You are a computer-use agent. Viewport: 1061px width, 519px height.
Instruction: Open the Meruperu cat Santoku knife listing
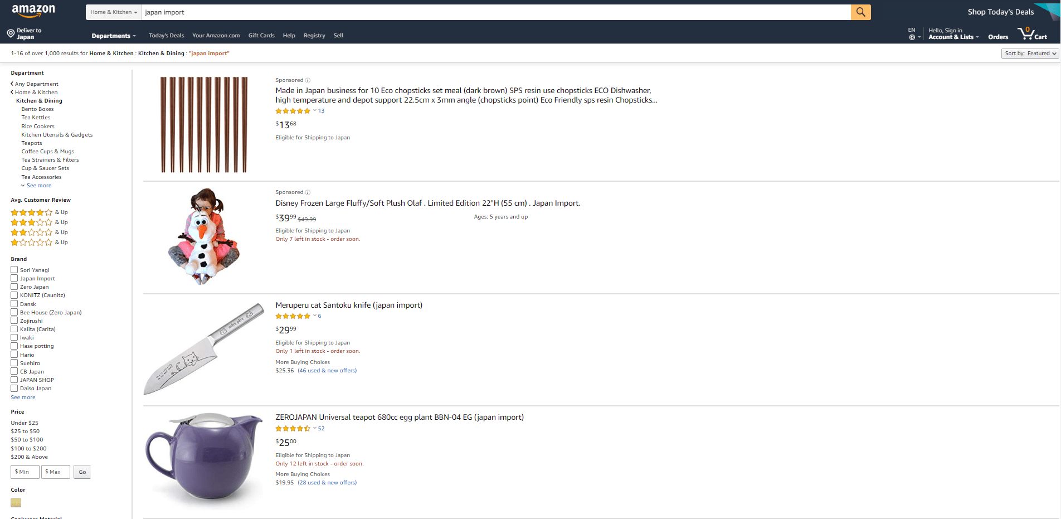point(349,305)
